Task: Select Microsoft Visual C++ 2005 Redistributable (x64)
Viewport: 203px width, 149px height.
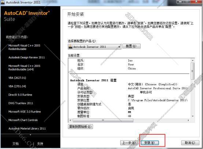Action: pyautogui.click(x=24, y=68)
